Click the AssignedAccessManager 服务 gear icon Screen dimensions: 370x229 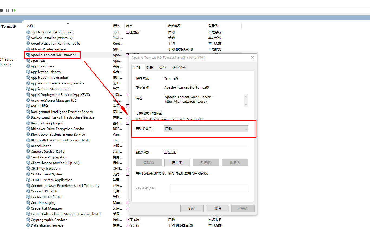tap(28, 100)
